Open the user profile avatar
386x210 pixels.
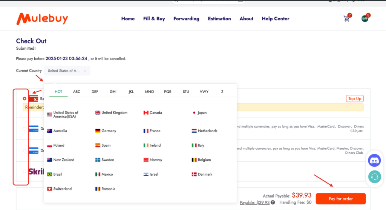(x=365, y=18)
